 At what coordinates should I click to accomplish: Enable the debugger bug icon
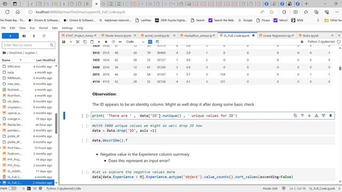[x=302, y=42]
